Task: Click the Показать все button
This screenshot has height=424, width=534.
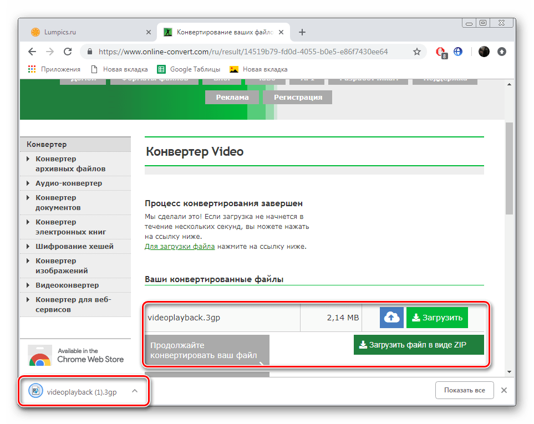Action: tap(465, 390)
